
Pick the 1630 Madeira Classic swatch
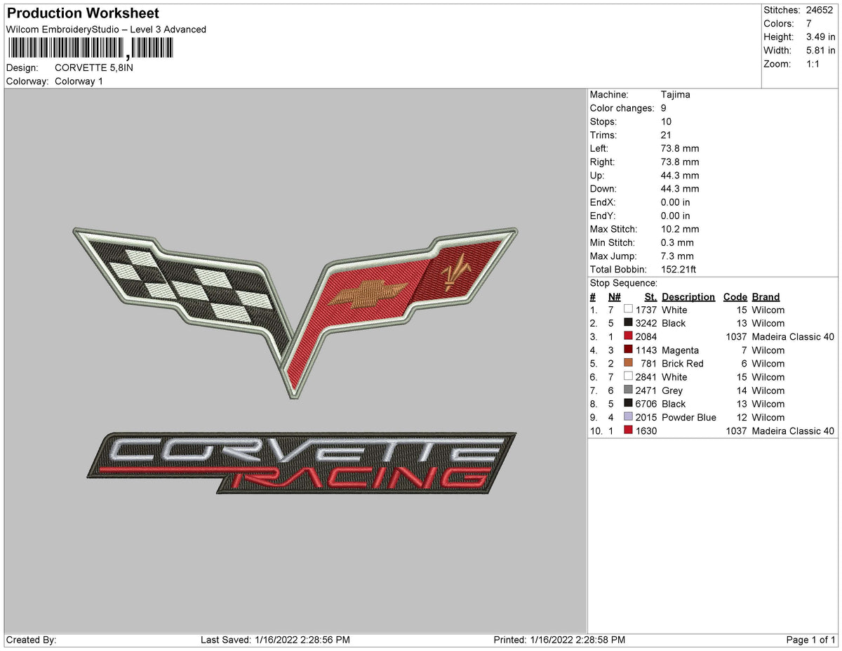(629, 430)
